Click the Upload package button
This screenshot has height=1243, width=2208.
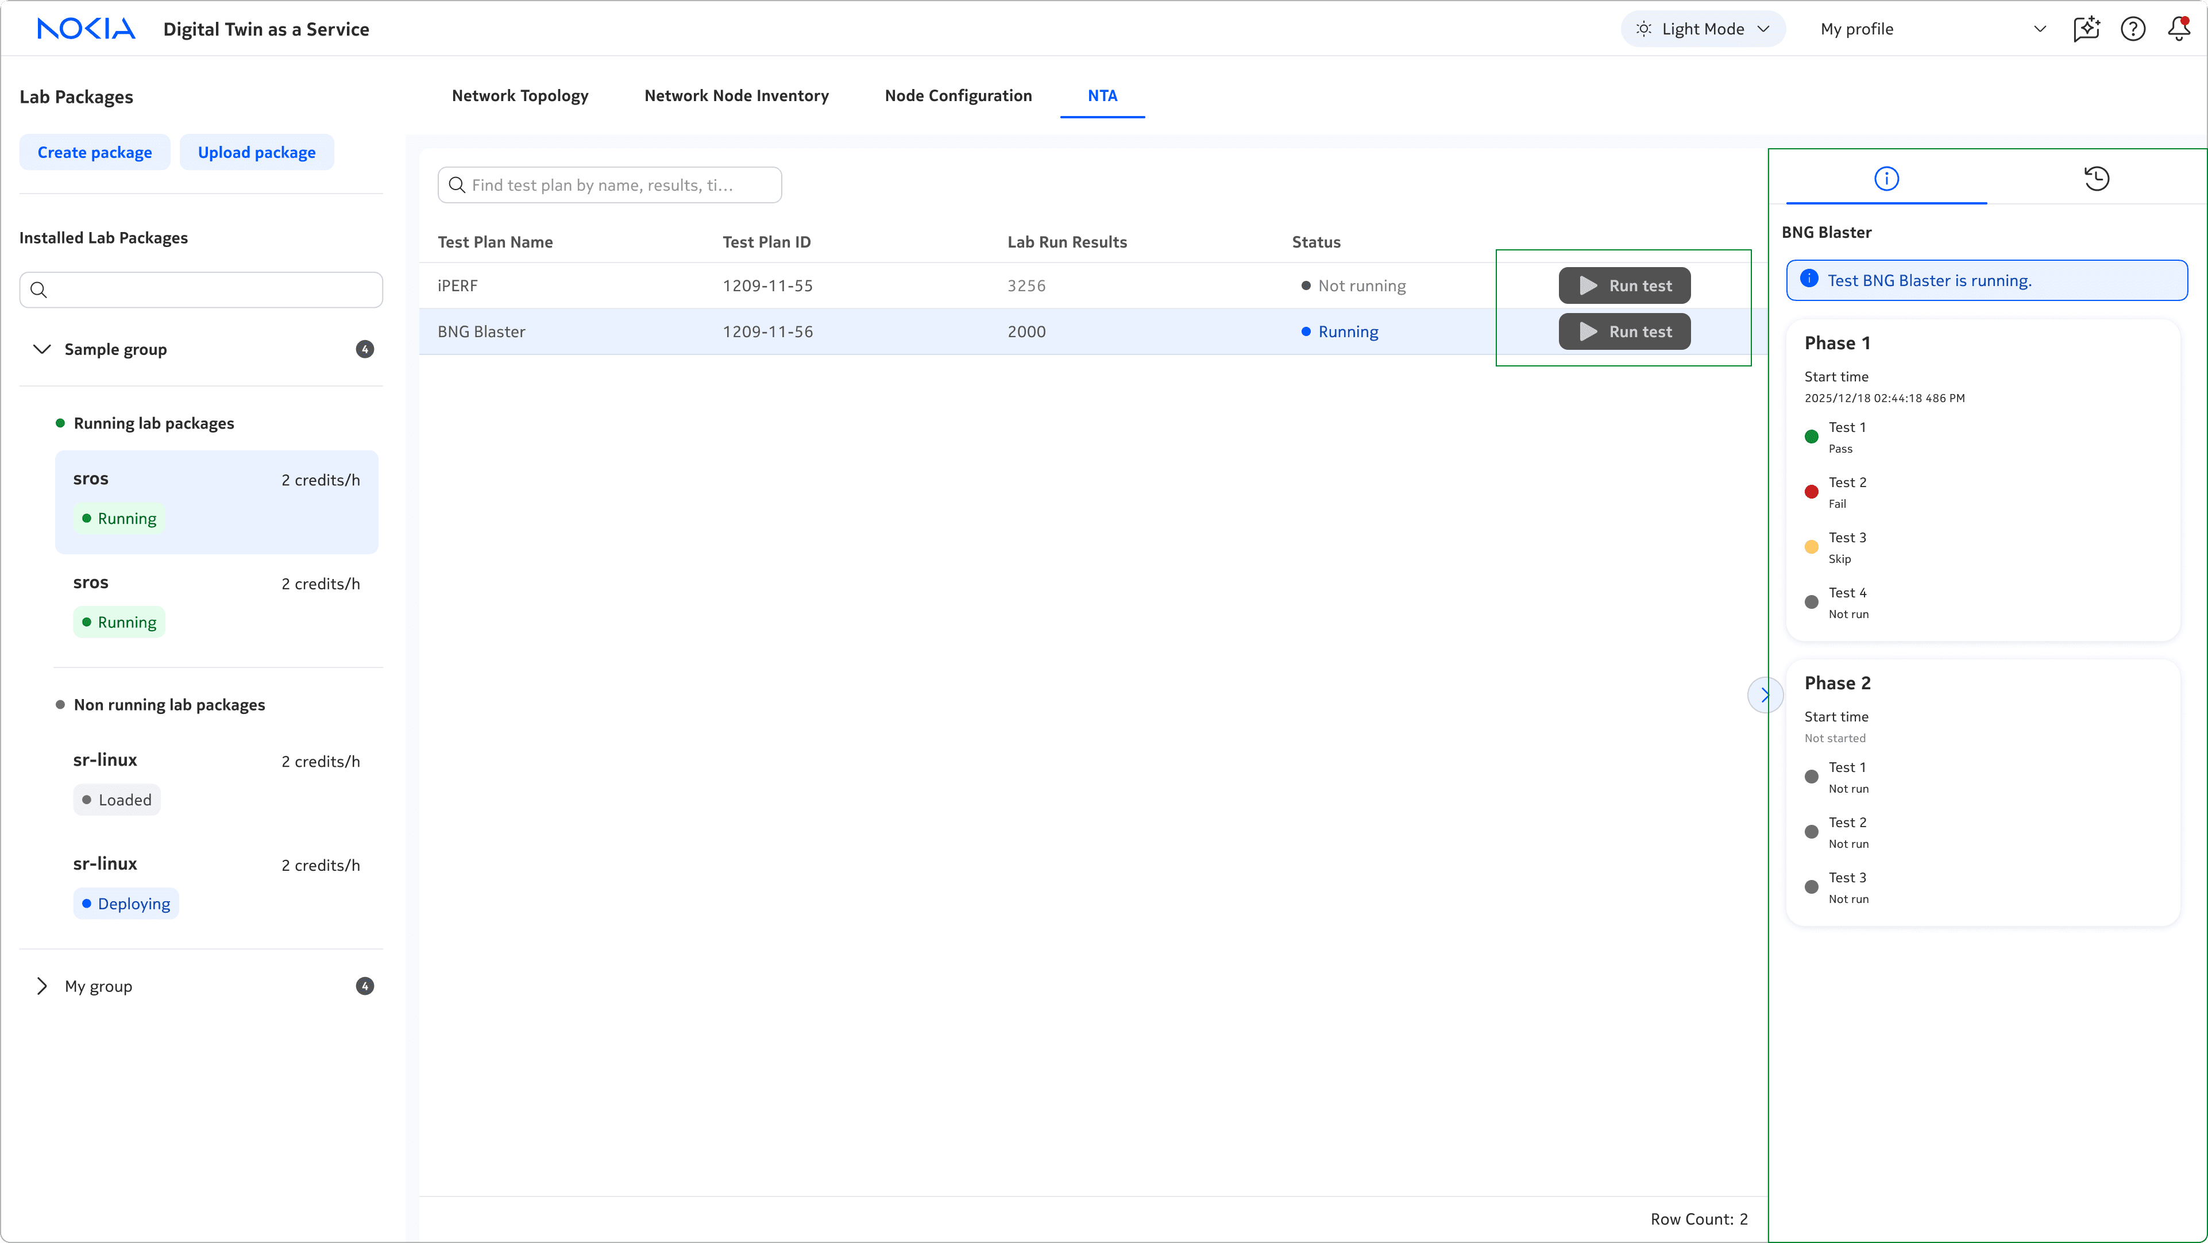point(256,153)
